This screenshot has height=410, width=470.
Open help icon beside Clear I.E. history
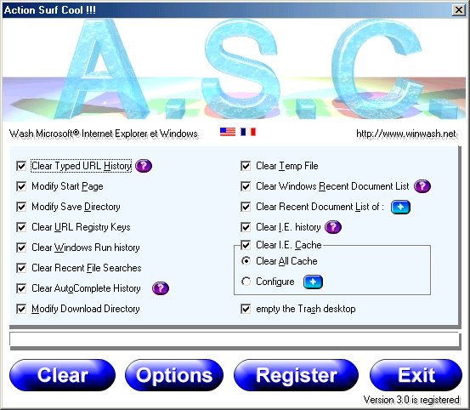[x=333, y=227]
